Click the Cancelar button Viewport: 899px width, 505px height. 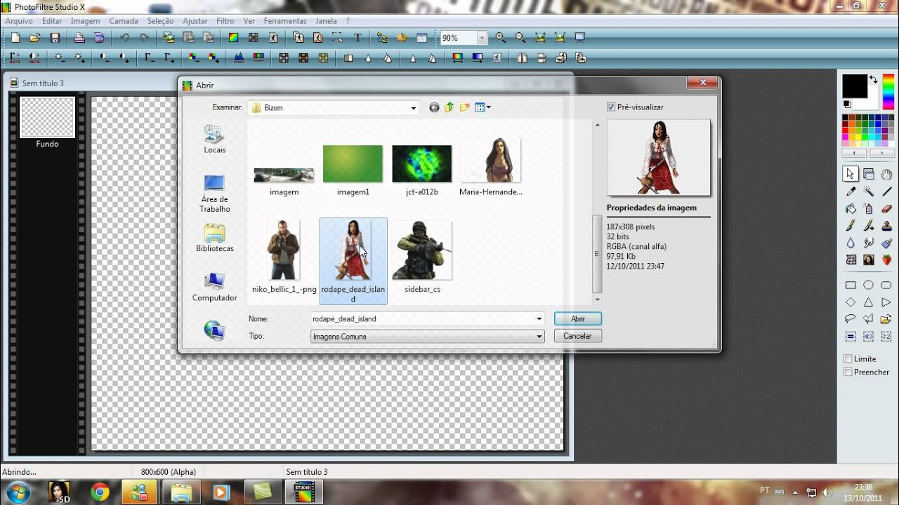pyautogui.click(x=578, y=336)
